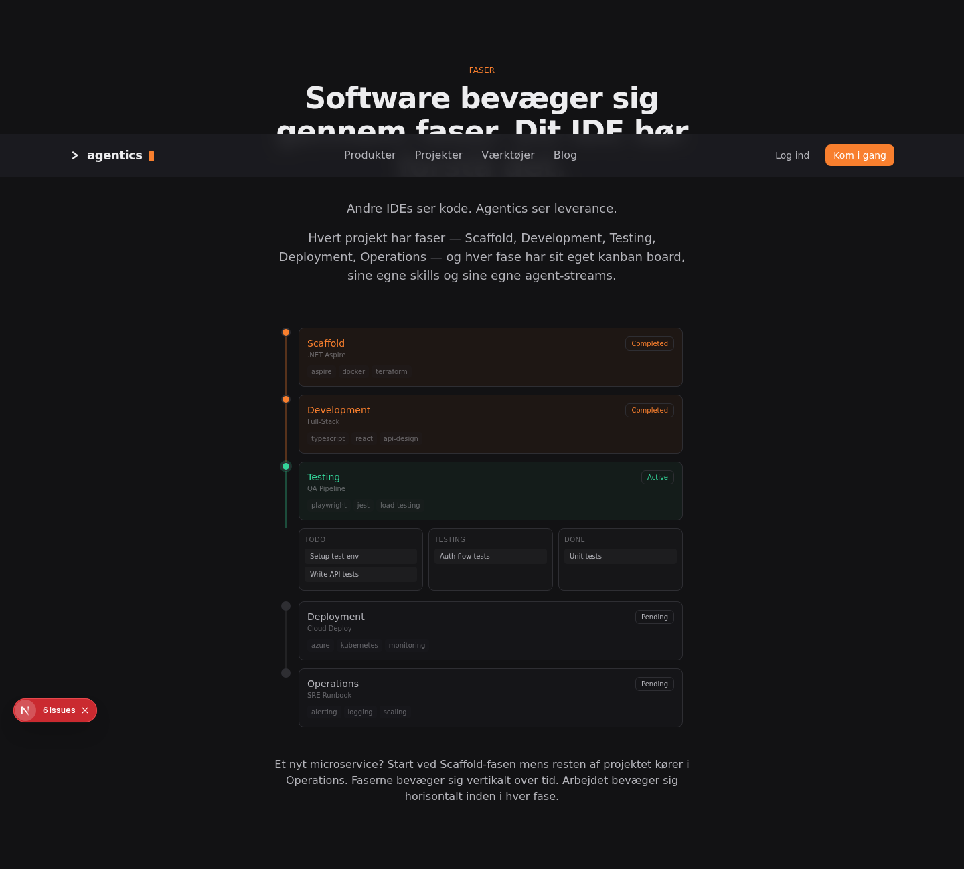Screen dimensions: 964x869
Task: Expand the Development phase card
Action: coord(491,424)
